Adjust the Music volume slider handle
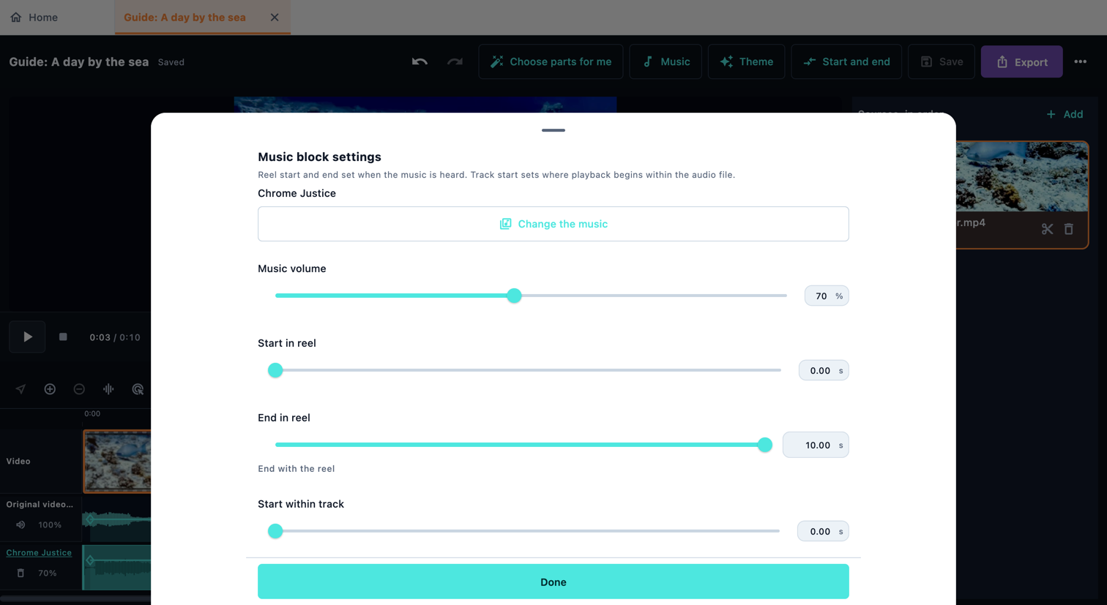The width and height of the screenshot is (1107, 605). (x=514, y=296)
